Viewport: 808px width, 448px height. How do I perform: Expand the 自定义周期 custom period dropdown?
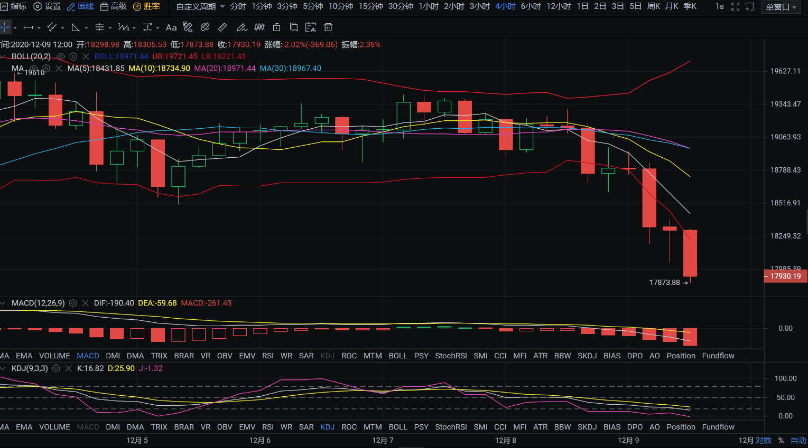click(200, 7)
